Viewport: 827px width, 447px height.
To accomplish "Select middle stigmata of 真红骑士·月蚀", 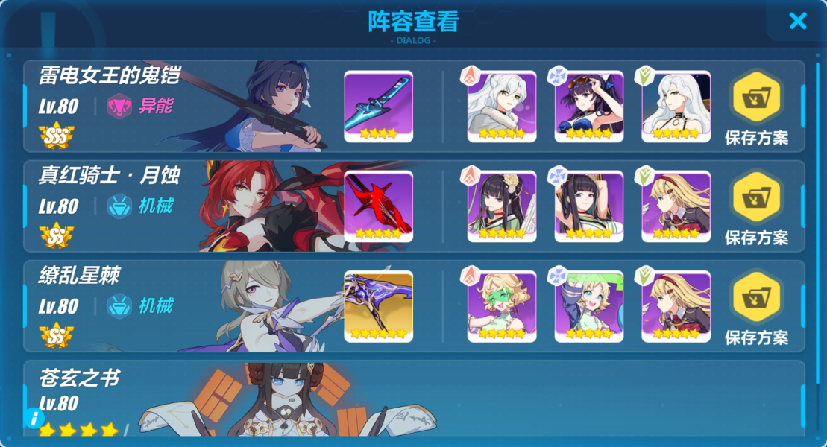I will [588, 206].
